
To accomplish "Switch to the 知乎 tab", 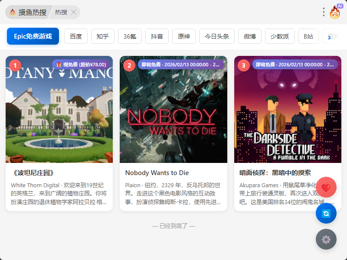I will [103, 36].
